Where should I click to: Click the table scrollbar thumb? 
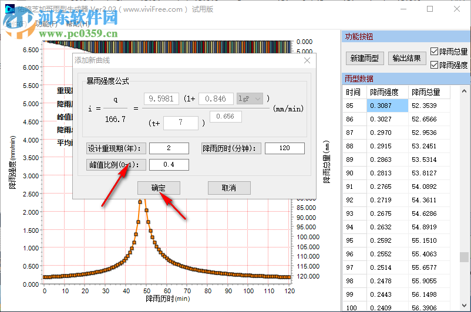coord(464,257)
